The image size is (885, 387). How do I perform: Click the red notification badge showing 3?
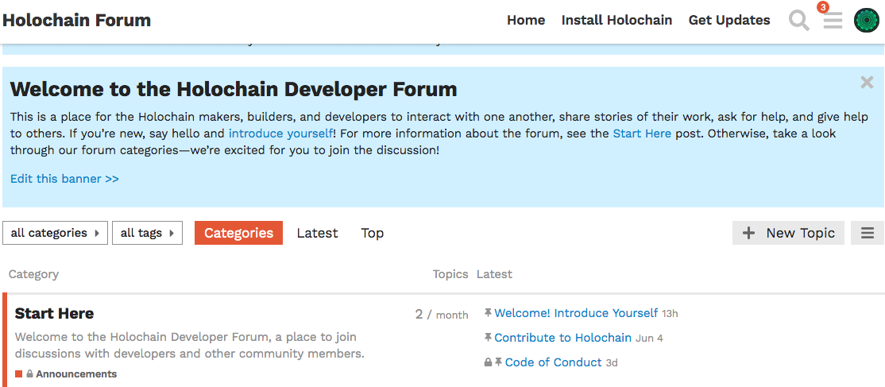[x=823, y=7]
